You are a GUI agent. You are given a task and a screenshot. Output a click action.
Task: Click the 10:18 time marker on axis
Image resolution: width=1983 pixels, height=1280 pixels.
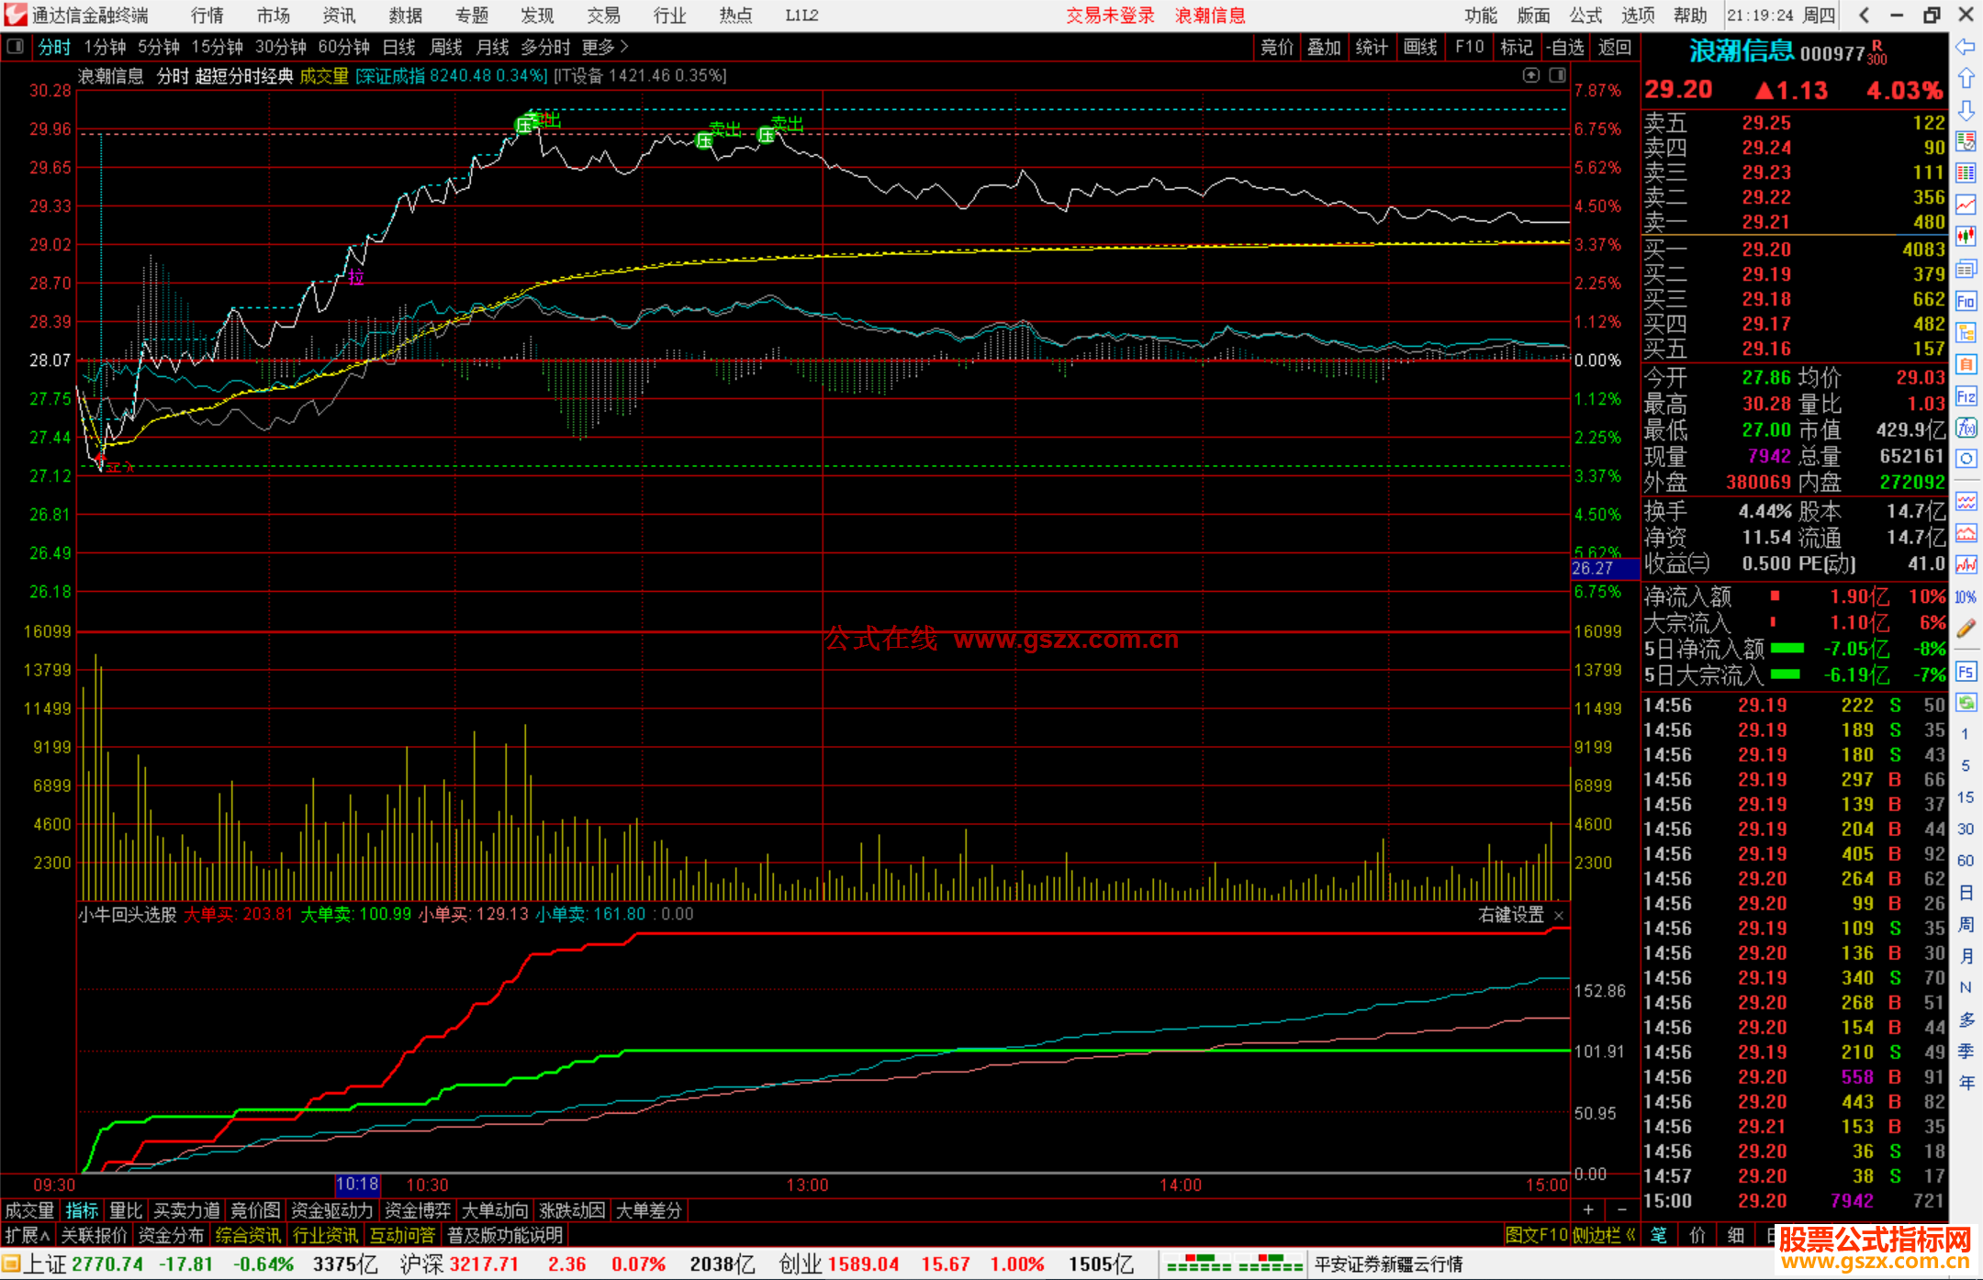(357, 1185)
